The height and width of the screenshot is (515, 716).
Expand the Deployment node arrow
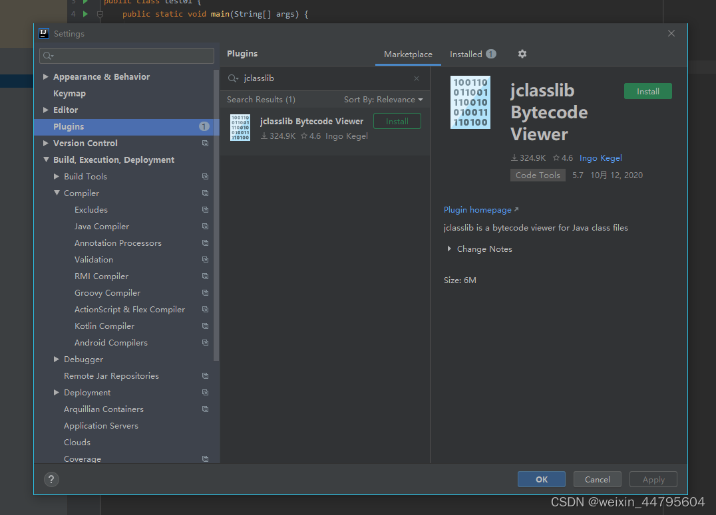point(56,393)
